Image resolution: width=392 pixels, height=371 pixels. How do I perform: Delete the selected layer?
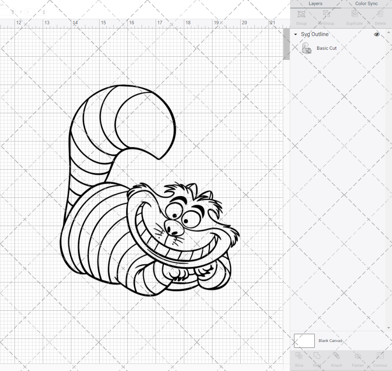point(380,18)
